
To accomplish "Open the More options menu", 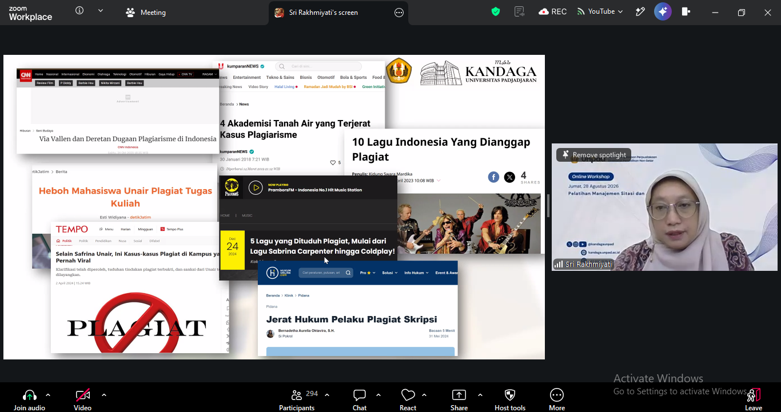I will pos(557,399).
